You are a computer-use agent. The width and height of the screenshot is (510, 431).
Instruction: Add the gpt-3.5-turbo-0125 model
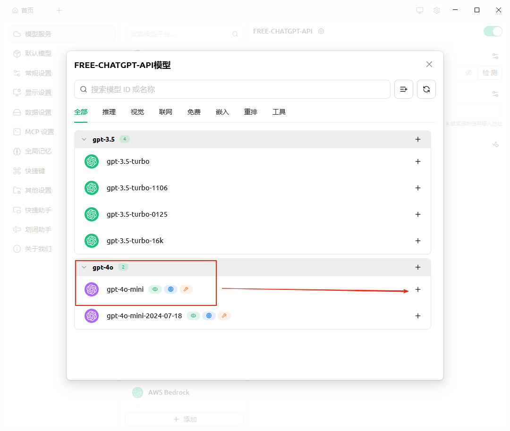coord(418,214)
